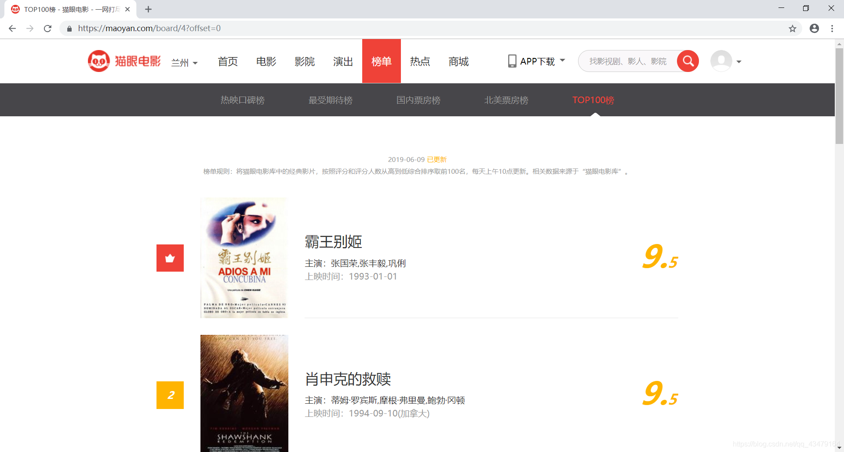Viewport: 844px width, 452px height.
Task: View the site lock security icon
Action: point(69,29)
